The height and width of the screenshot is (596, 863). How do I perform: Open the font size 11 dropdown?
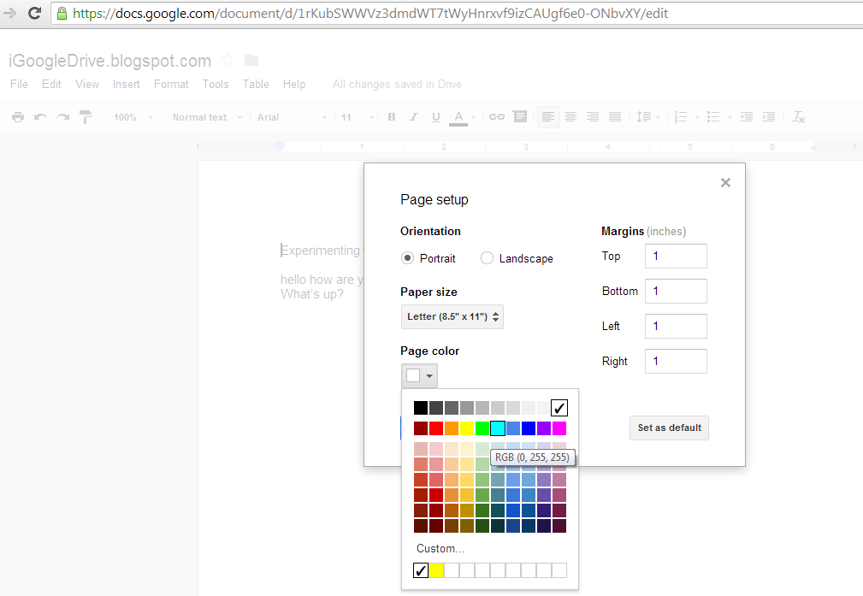click(357, 117)
